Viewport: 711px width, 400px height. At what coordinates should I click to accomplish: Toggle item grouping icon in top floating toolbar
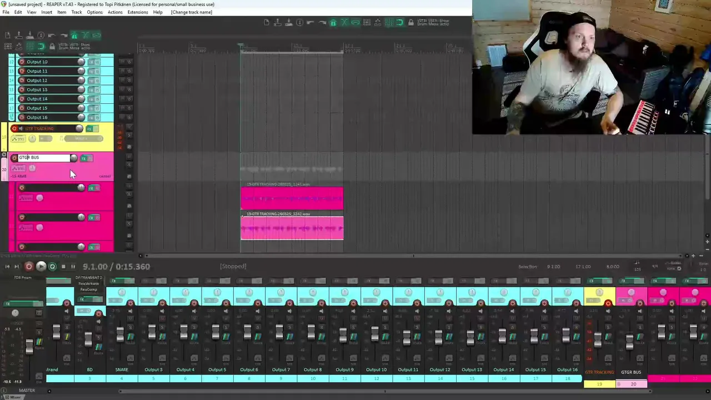[x=355, y=22]
